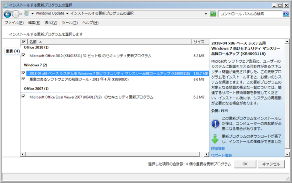Expand the arrow before Windows Update breadcrumb
Screen dimensions: 292x183
coord(32,14)
